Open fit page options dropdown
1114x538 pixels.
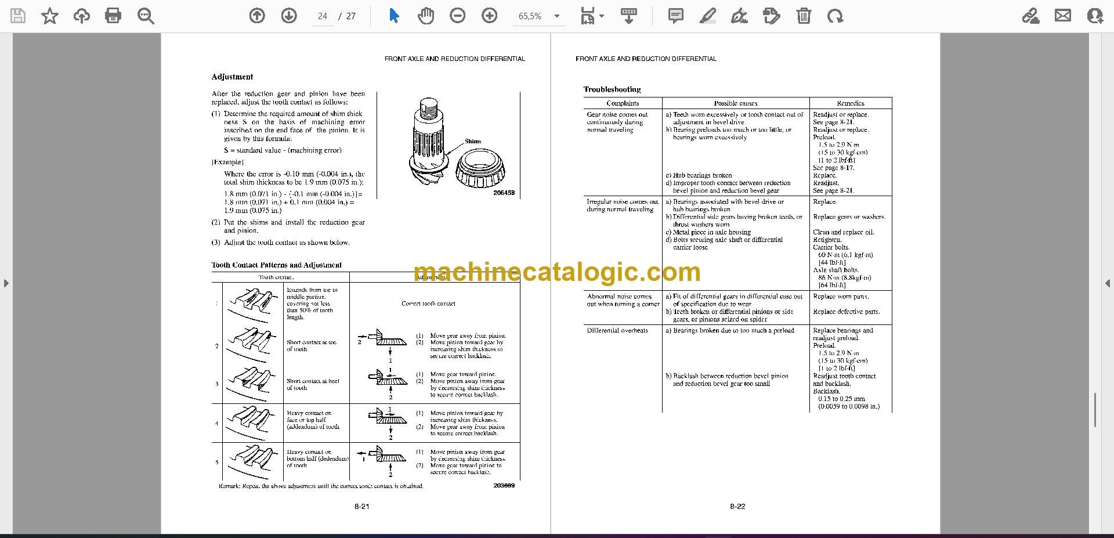pos(592,16)
